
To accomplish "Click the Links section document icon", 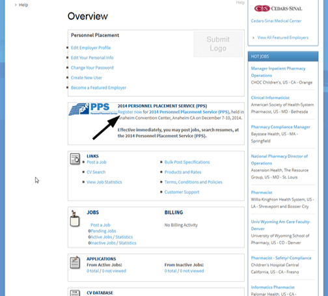I will [x=75, y=159].
